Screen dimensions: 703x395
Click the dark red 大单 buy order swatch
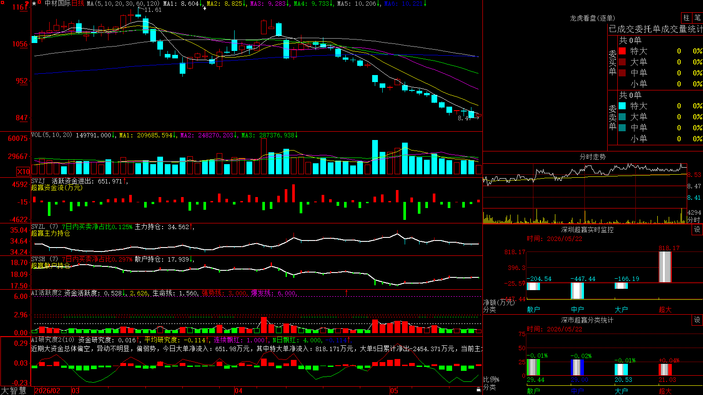coord(622,62)
